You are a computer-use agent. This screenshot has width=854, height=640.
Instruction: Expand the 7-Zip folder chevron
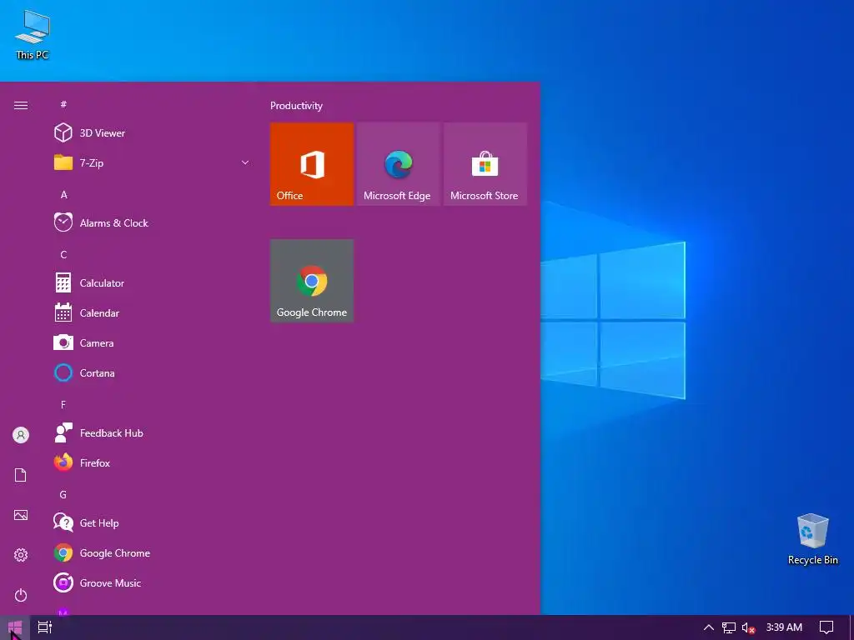(x=245, y=162)
